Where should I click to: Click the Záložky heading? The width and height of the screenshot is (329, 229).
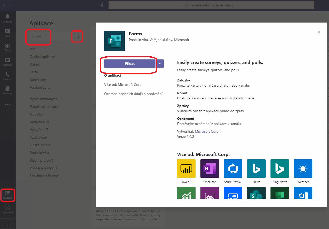pyautogui.click(x=183, y=80)
